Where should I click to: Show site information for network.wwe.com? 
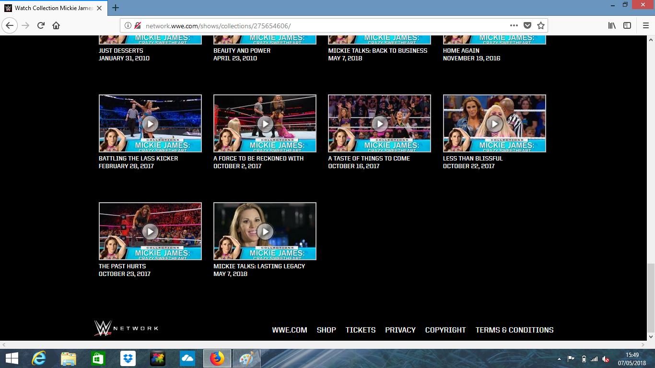click(128, 25)
